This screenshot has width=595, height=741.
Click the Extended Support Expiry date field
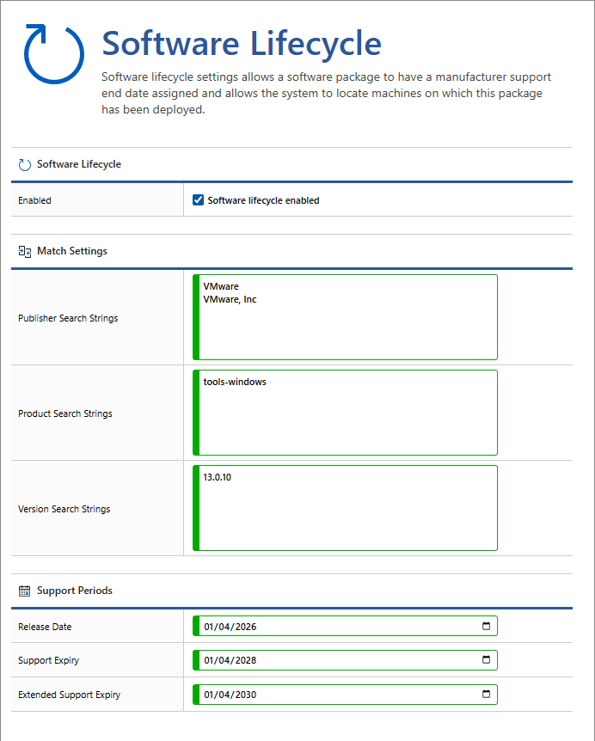click(230, 695)
